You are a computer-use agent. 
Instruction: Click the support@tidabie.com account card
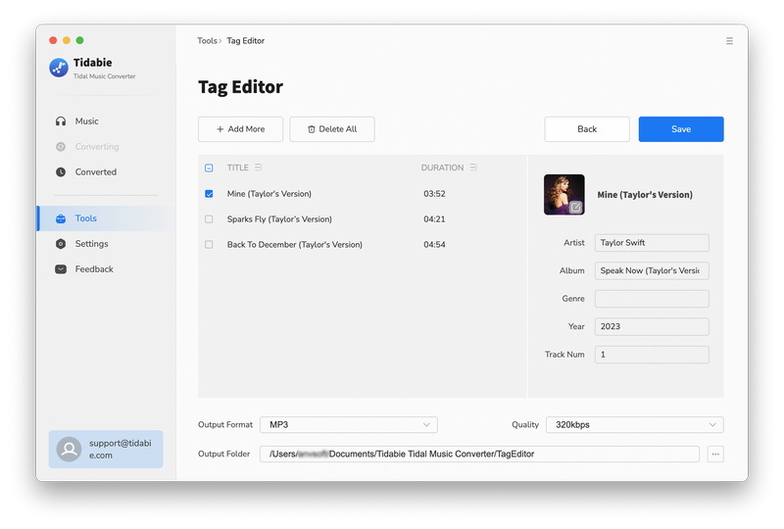pyautogui.click(x=106, y=449)
